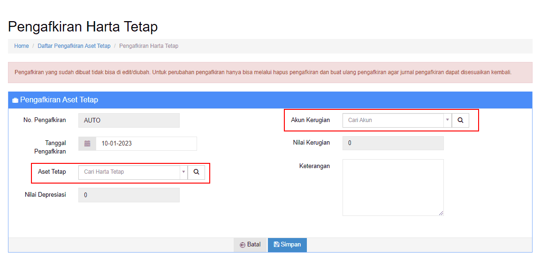The width and height of the screenshot is (541, 269).
Task: Click the Pengafkiran Harta Tetap breadcrumb text
Action: tap(149, 46)
